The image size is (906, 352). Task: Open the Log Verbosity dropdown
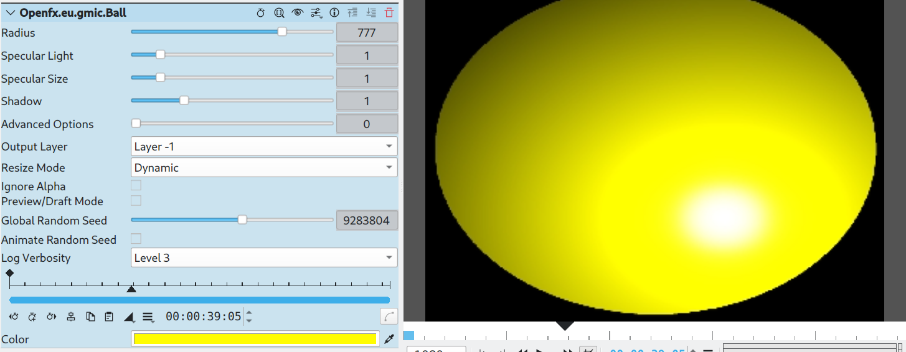pos(264,257)
